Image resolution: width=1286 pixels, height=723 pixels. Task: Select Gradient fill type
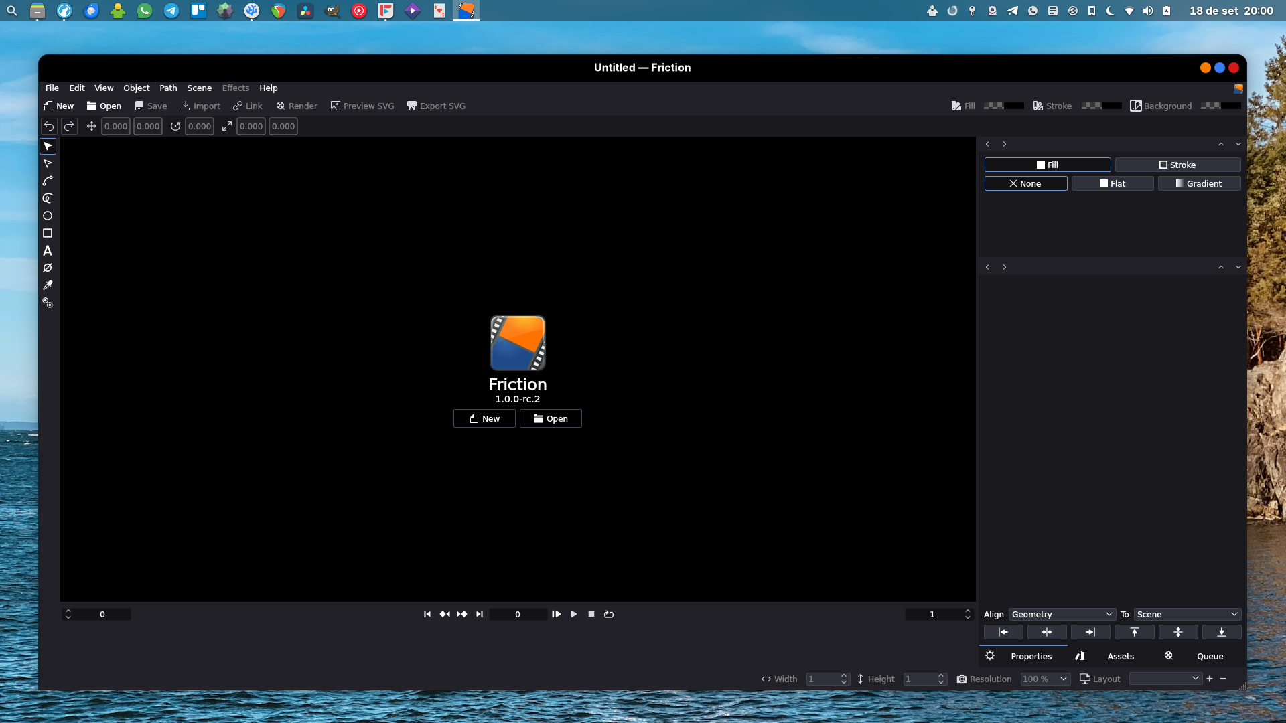[1198, 183]
